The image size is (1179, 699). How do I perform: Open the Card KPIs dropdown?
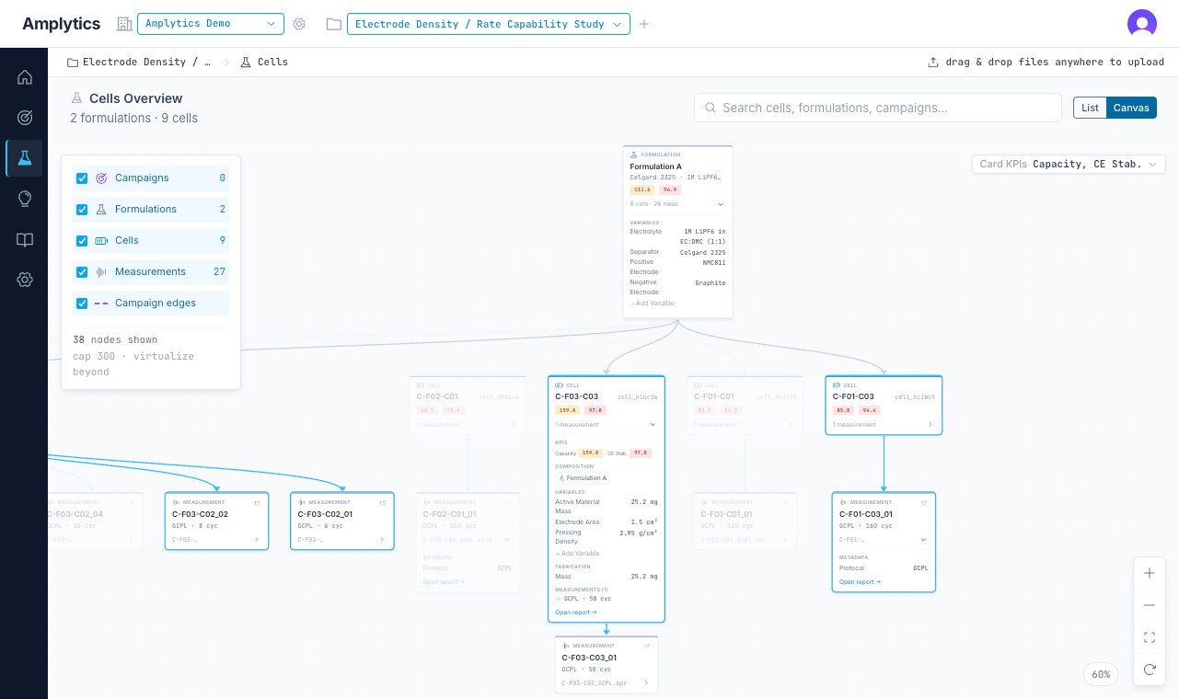[x=1069, y=164]
